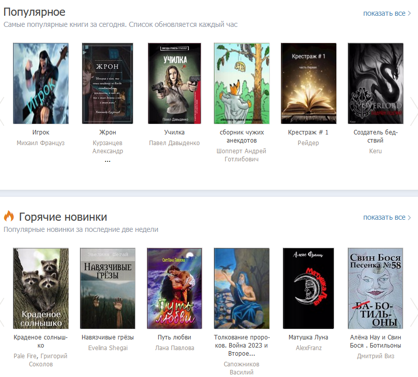Click Матушка Луна title link

308,337
